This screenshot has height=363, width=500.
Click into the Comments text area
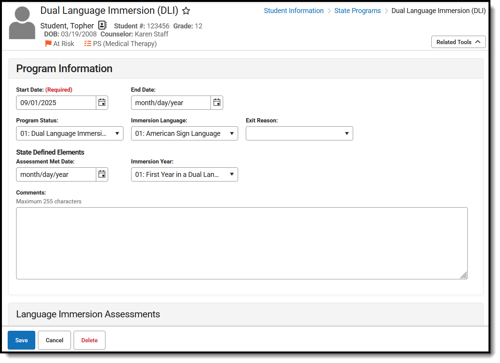tap(242, 243)
